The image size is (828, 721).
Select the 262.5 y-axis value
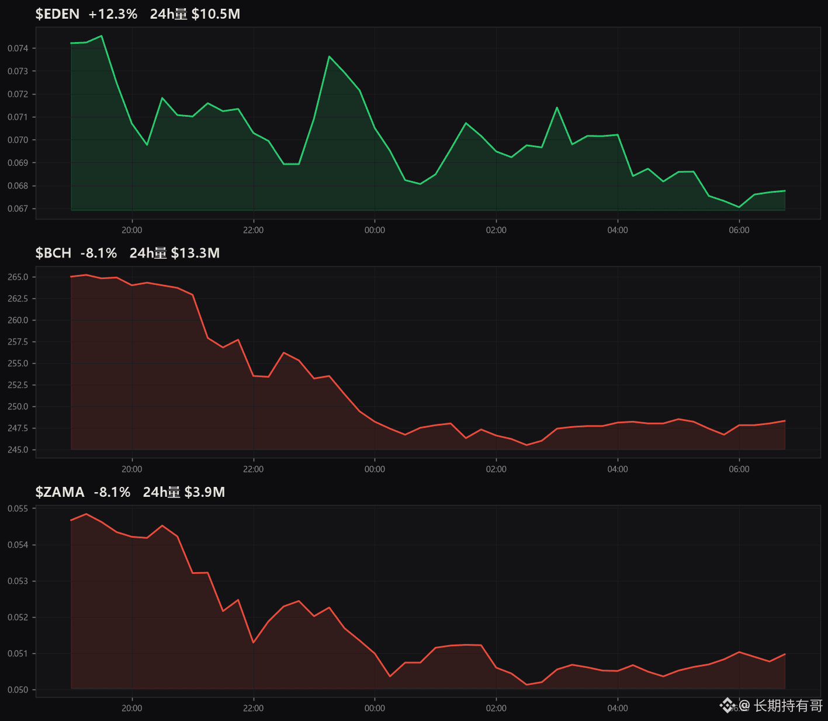coord(18,299)
